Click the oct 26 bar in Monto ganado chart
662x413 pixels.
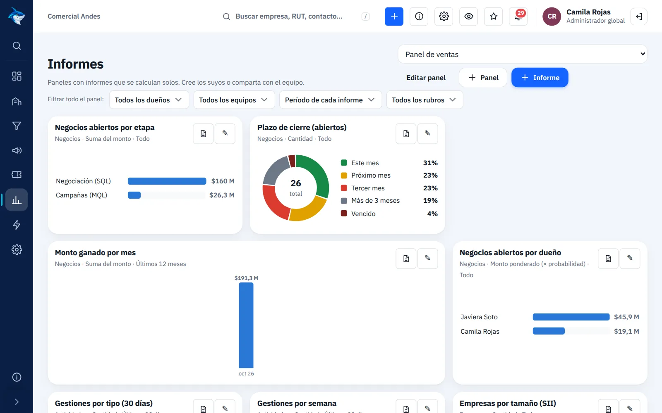click(x=246, y=325)
